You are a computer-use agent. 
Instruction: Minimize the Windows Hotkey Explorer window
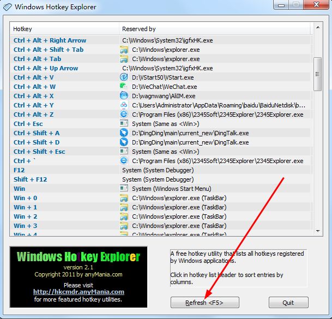point(281,5)
